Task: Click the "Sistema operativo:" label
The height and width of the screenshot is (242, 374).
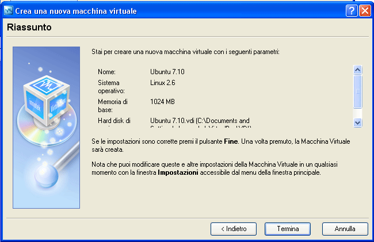Action: tap(111, 87)
